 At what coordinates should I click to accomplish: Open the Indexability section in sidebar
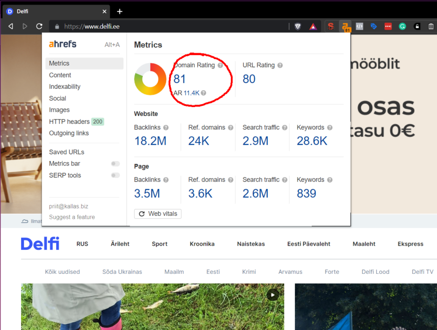coord(65,87)
